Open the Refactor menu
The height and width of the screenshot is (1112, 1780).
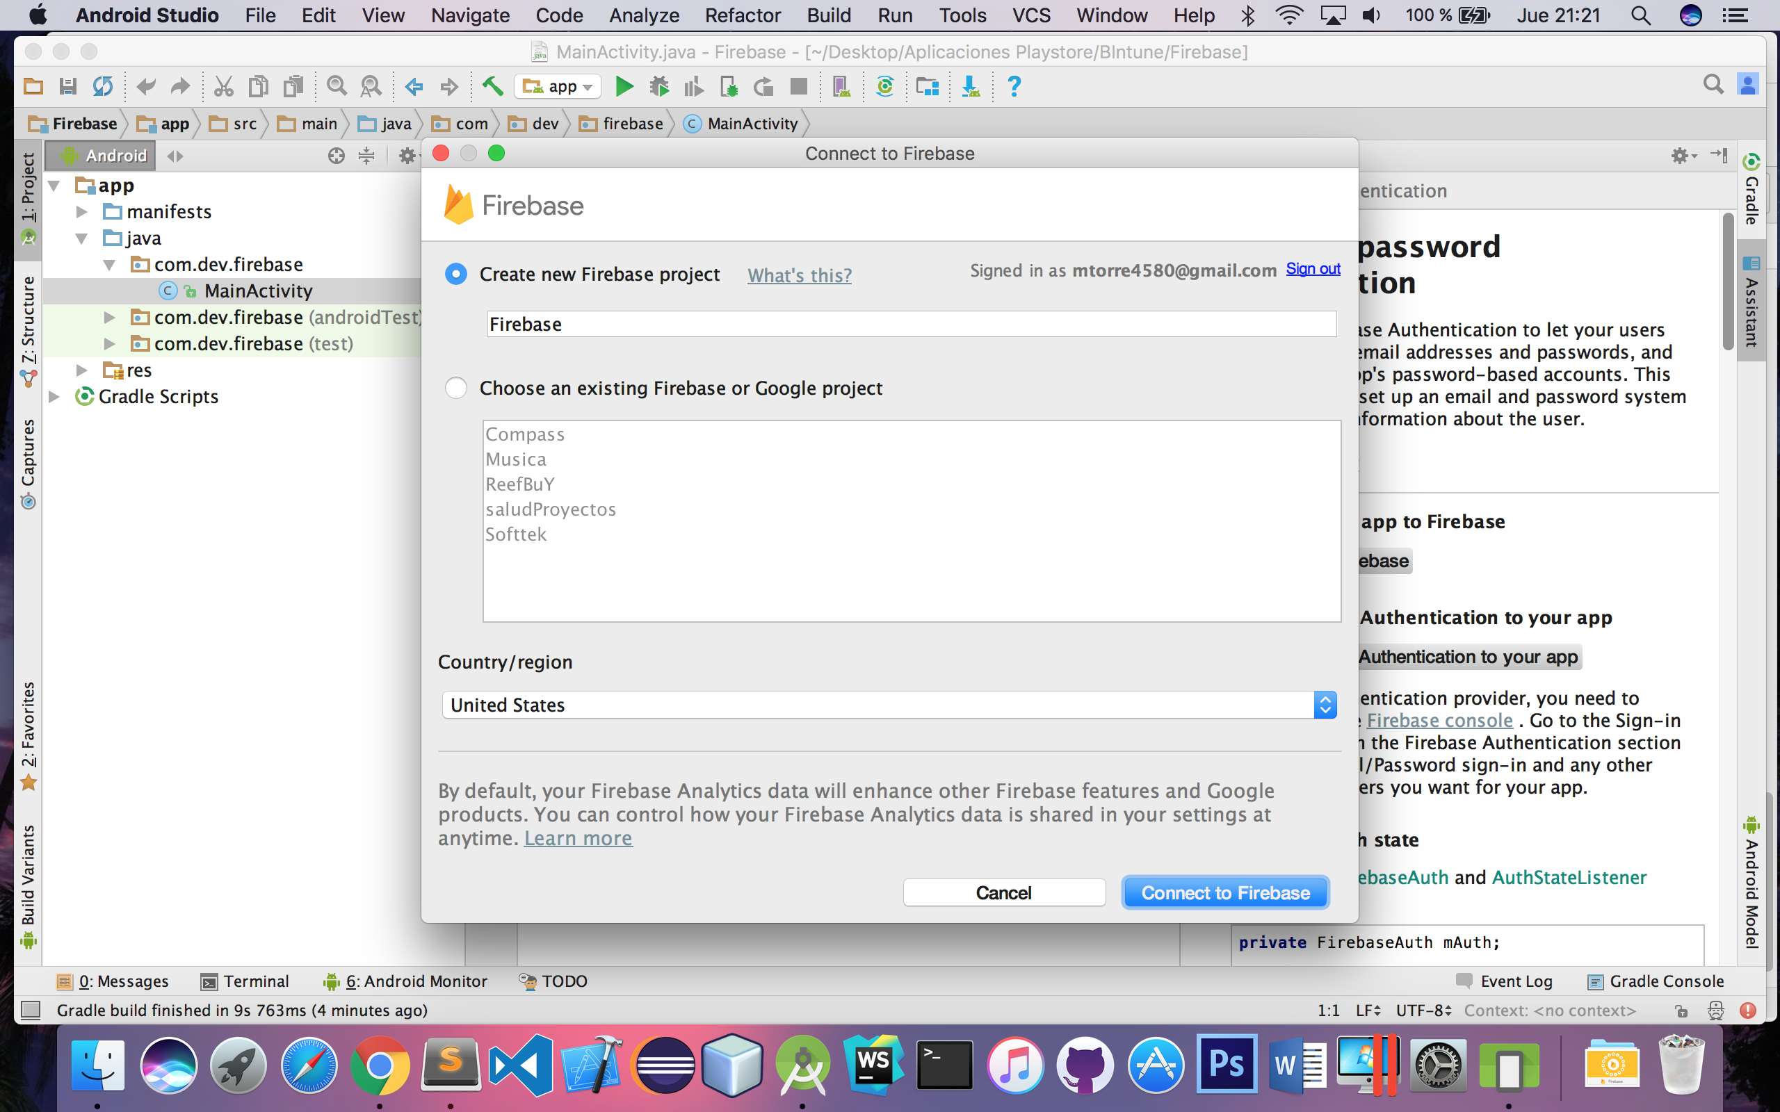pos(742,15)
